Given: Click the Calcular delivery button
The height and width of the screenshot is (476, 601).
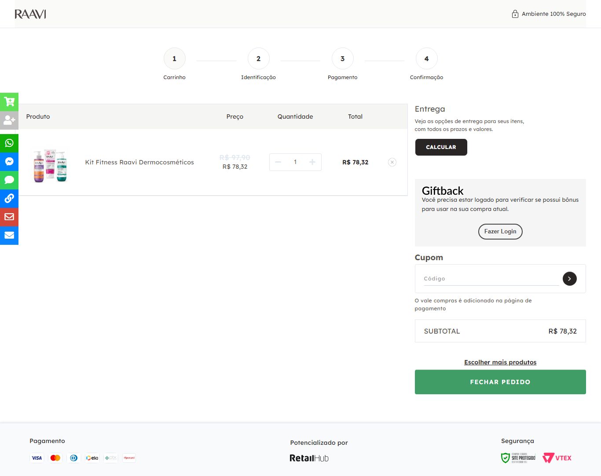Looking at the screenshot, I should [x=441, y=147].
